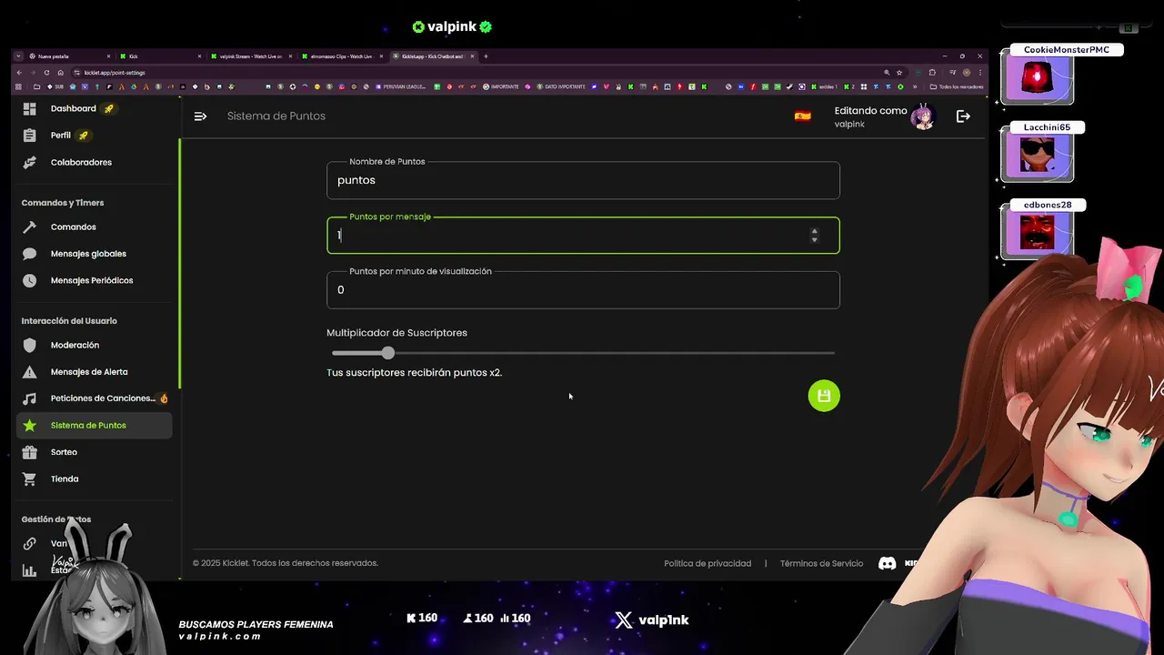Close the Kicklet.app browser tab
The image size is (1164, 655).
coord(472,56)
